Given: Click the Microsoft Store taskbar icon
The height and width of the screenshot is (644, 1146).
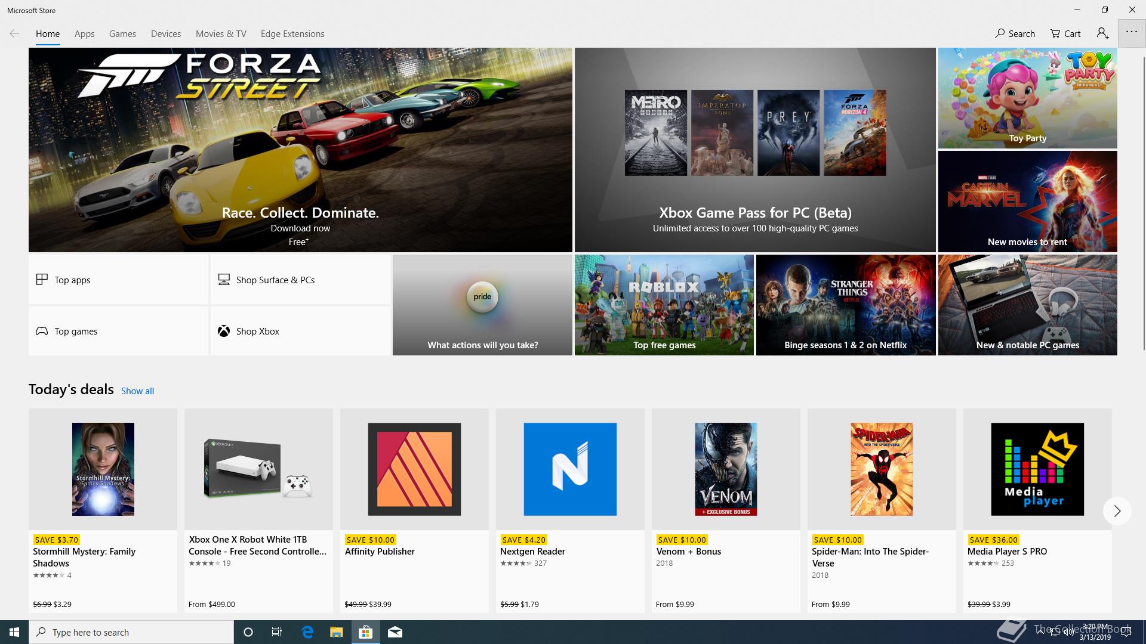Looking at the screenshot, I should point(365,632).
